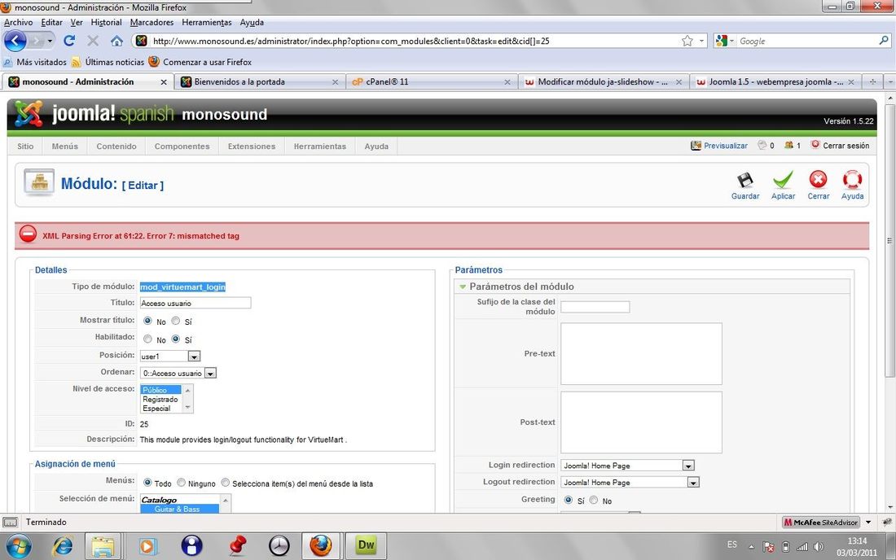Choose Selecciona item(s) del menú option
The image size is (896, 560).
[226, 483]
